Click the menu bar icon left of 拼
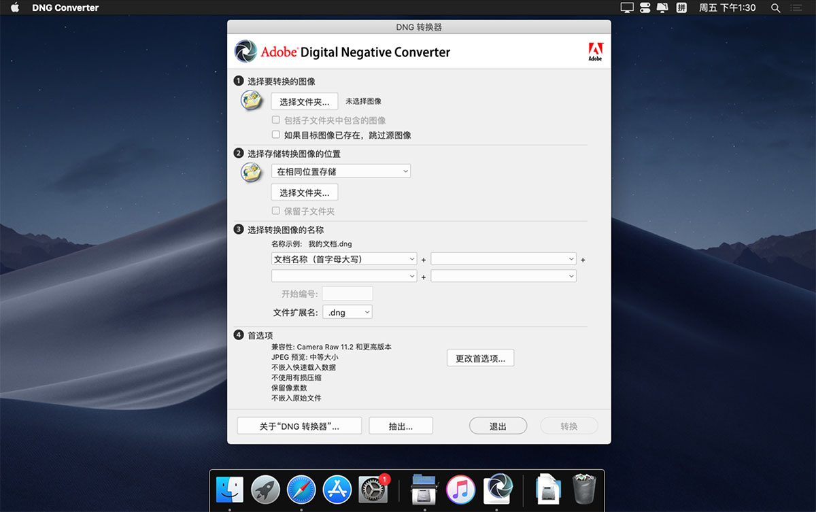Screen dimensions: 816x512 662,7
